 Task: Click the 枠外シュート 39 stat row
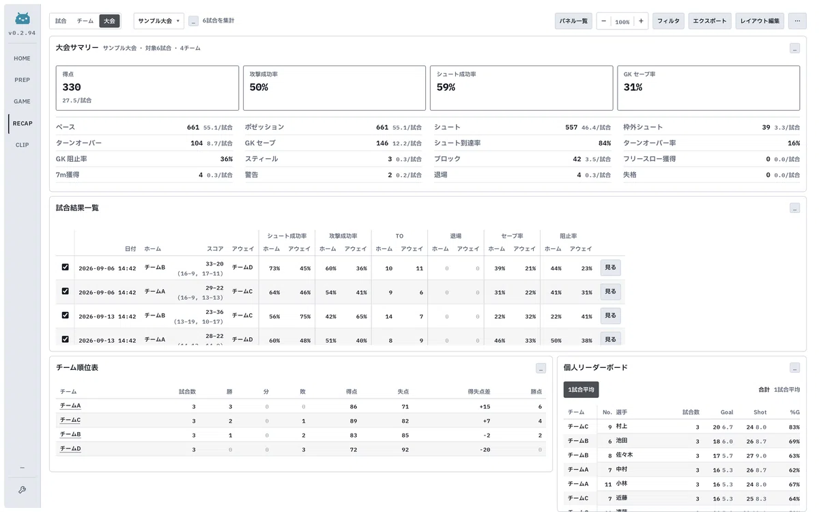(x=711, y=128)
